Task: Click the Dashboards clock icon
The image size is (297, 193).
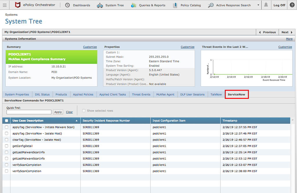Action: [67, 5]
